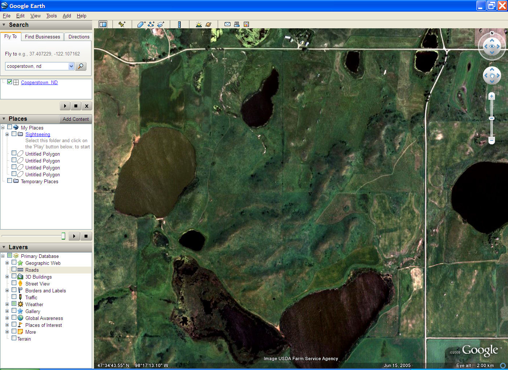Enable the Traffic layer checkbox
The height and width of the screenshot is (370, 508).
pyautogui.click(x=14, y=297)
